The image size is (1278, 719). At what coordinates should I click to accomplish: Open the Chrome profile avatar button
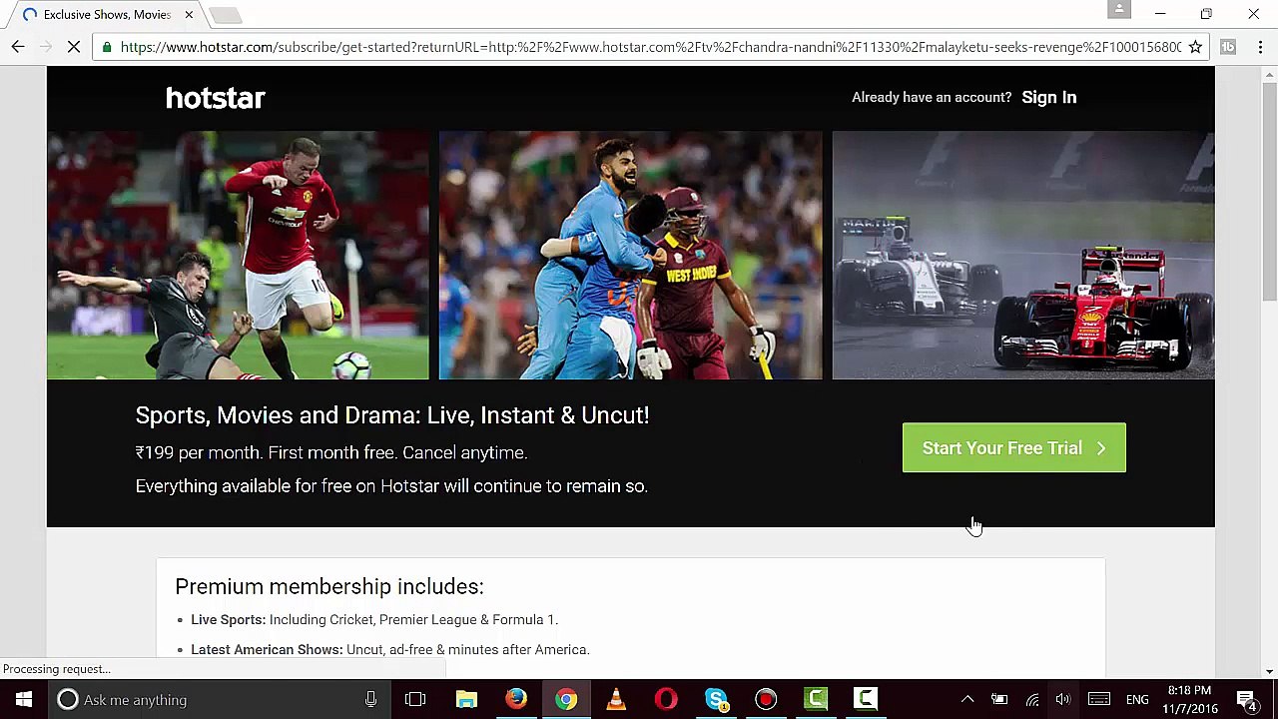pyautogui.click(x=1119, y=10)
